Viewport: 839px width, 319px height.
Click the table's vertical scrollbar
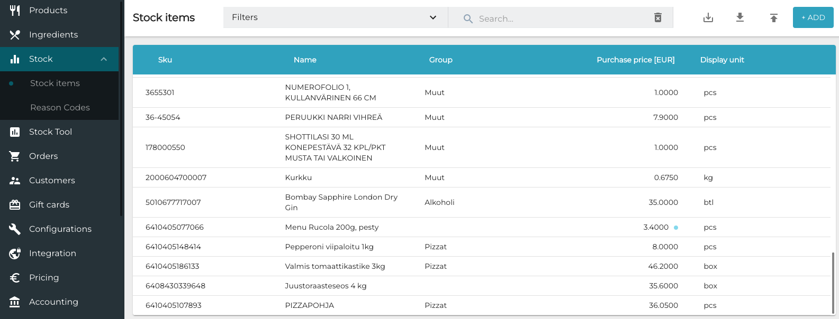coord(833,283)
